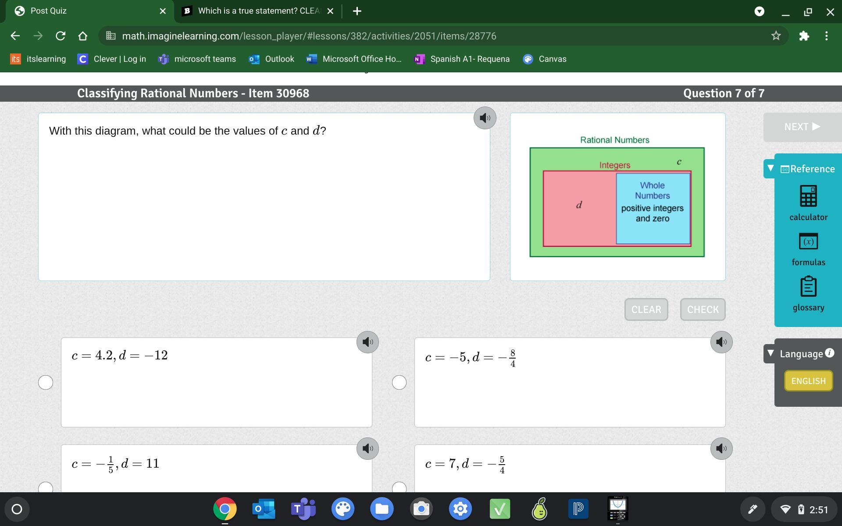Click the CLEAR button

646,309
